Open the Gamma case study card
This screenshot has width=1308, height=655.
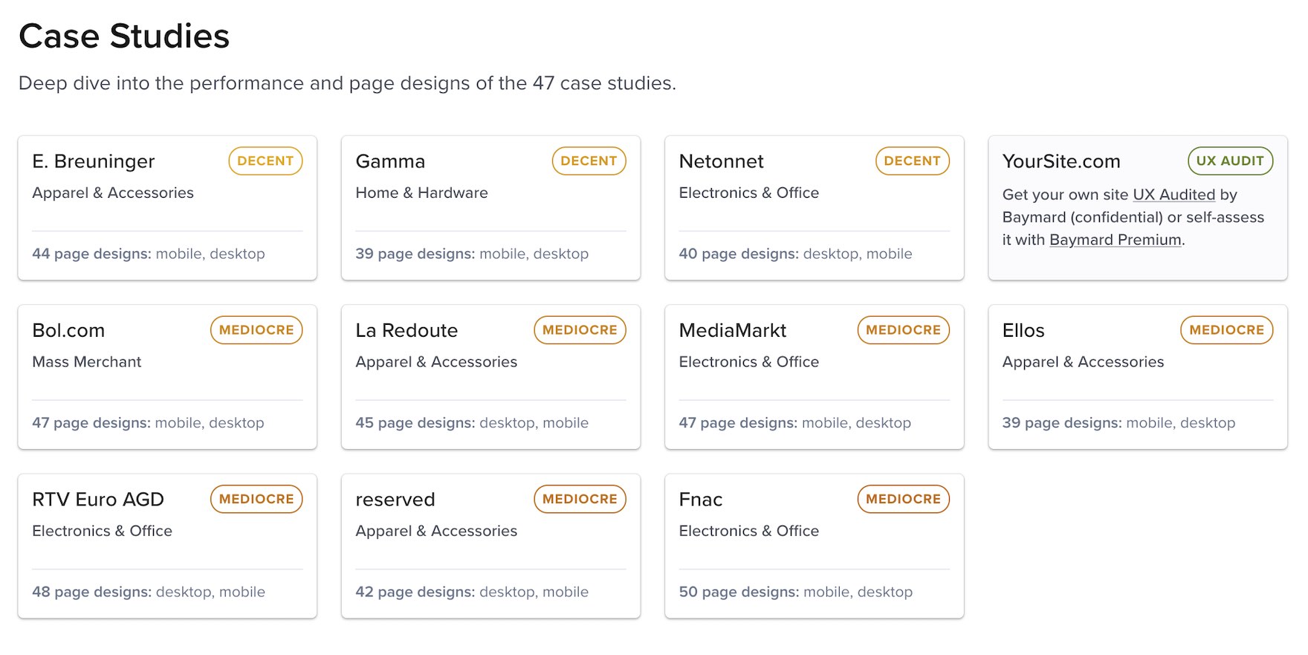390,161
